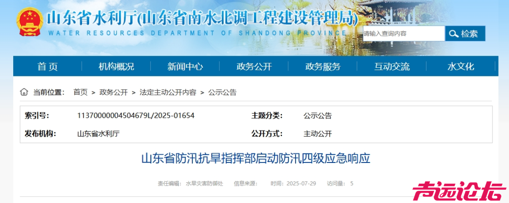Click the 主题分类 label

pos(267,115)
